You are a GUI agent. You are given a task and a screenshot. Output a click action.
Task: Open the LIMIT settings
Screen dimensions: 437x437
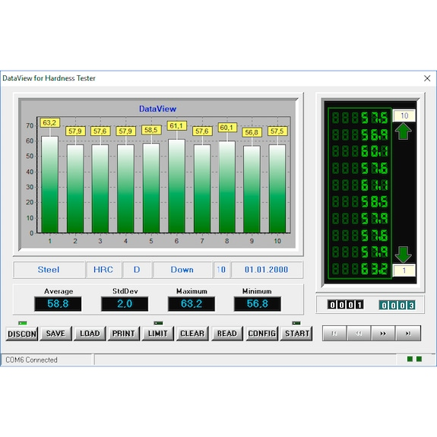[x=158, y=334]
